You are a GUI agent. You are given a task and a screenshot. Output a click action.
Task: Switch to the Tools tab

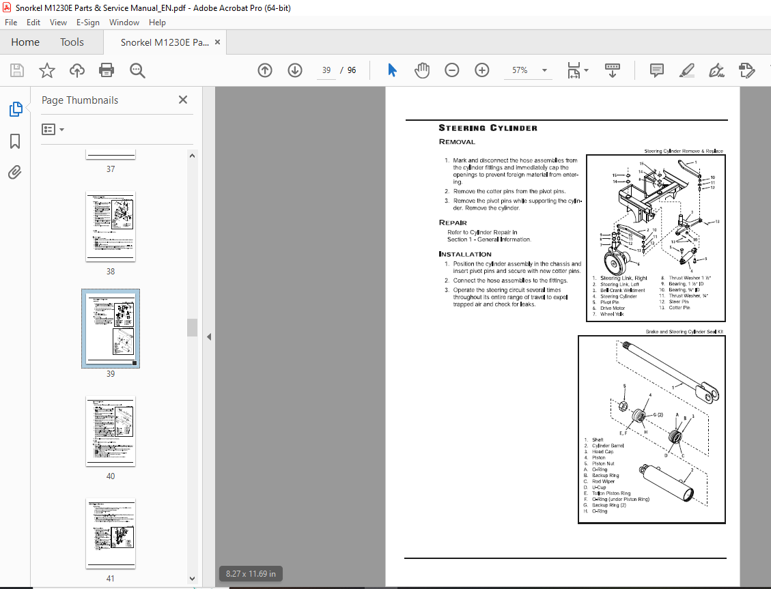pos(72,42)
